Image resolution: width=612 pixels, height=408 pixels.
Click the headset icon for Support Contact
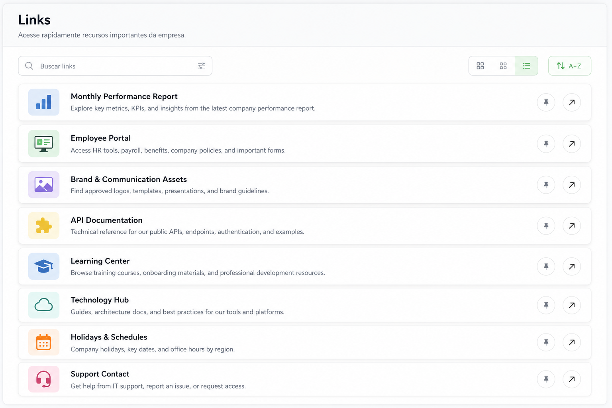[44, 379]
